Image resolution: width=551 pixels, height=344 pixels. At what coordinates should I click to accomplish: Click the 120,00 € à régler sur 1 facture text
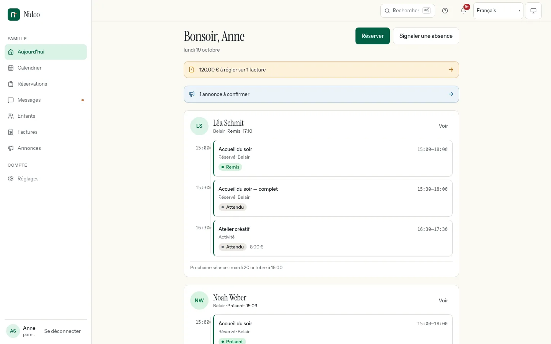pos(232,70)
